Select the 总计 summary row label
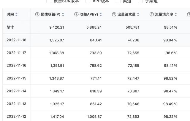The image size is (190, 121). 10,27
